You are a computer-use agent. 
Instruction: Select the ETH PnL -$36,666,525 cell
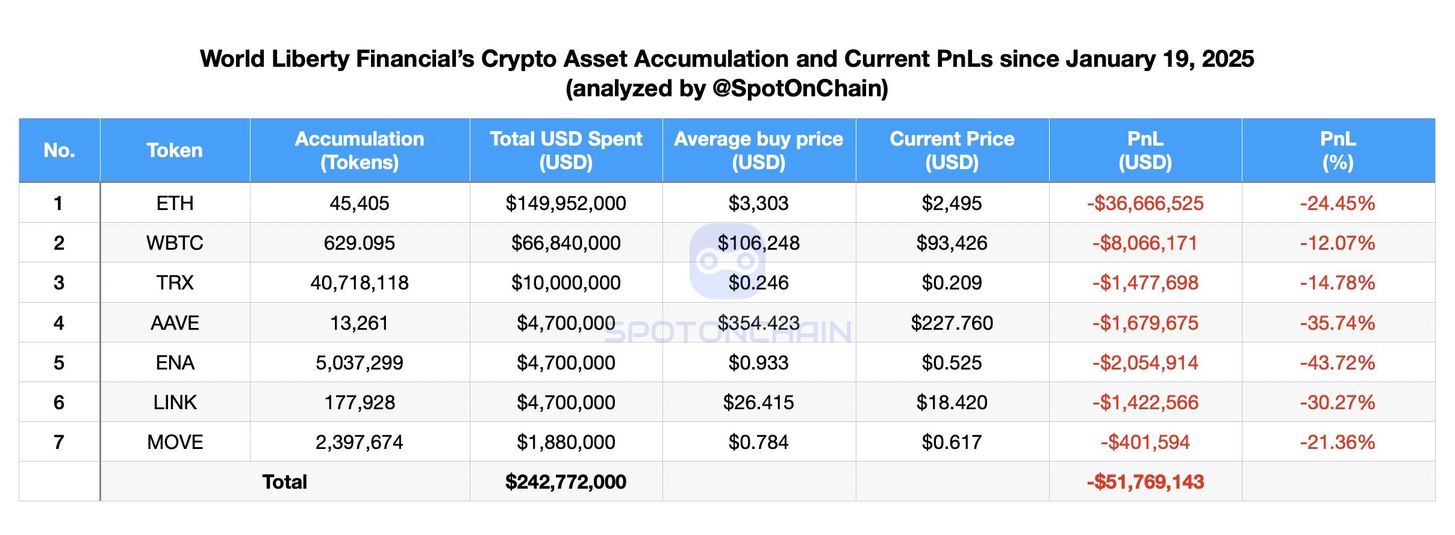tap(1145, 203)
